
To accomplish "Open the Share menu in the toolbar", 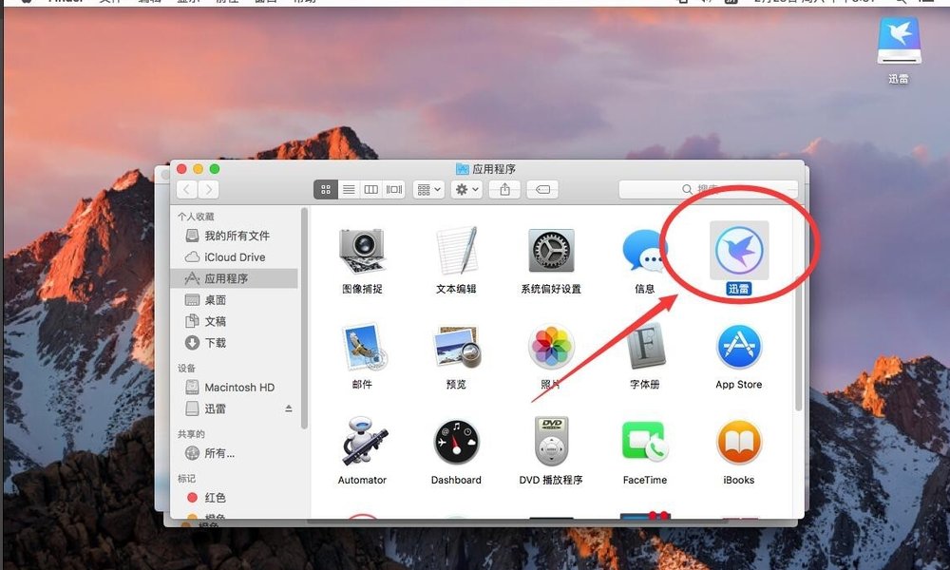I will 503,189.
